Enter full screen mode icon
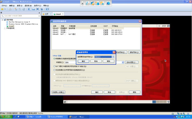The height and width of the screenshot is (119, 192). point(37,9)
